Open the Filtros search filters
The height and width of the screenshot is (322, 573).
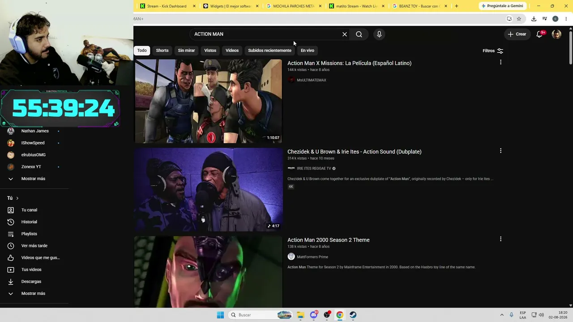493,51
